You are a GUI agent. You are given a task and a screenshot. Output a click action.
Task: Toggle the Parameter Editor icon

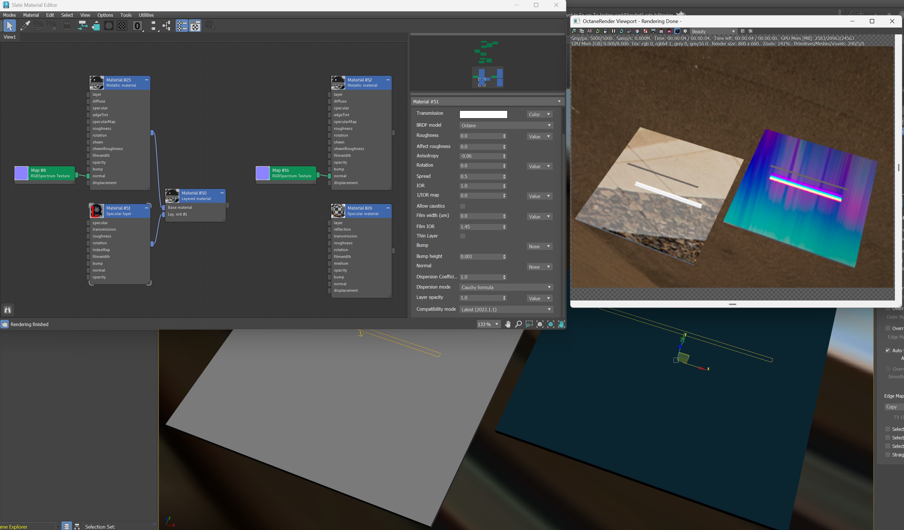[195, 26]
